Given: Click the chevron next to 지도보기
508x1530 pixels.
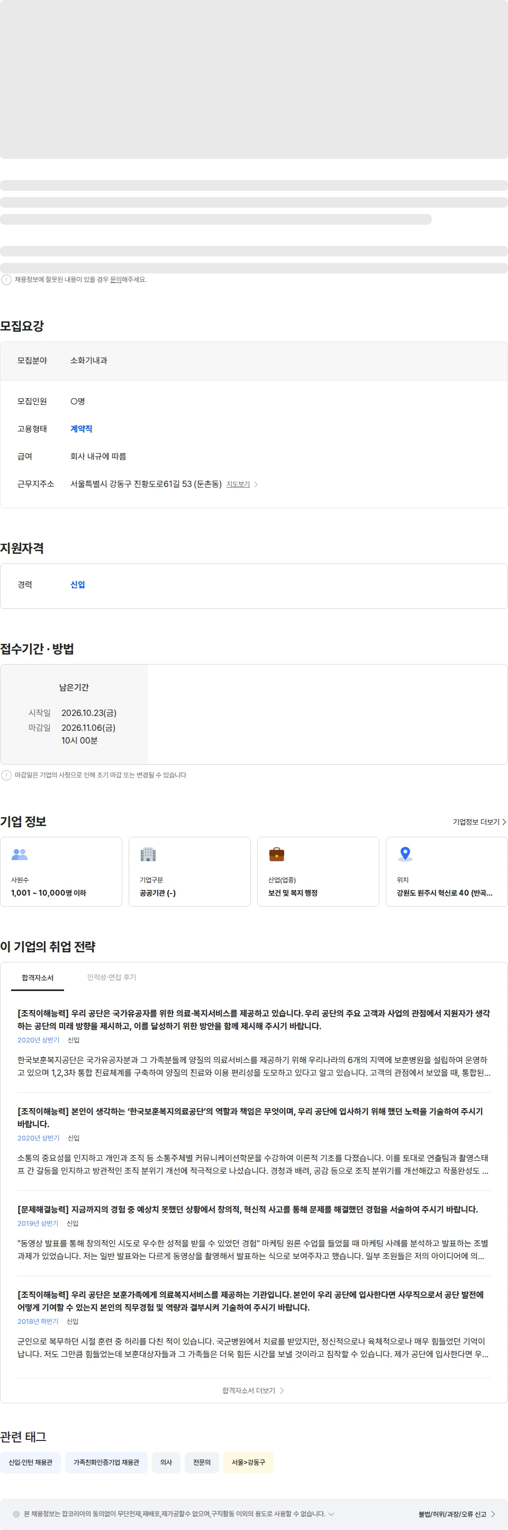Looking at the screenshot, I should (x=256, y=485).
